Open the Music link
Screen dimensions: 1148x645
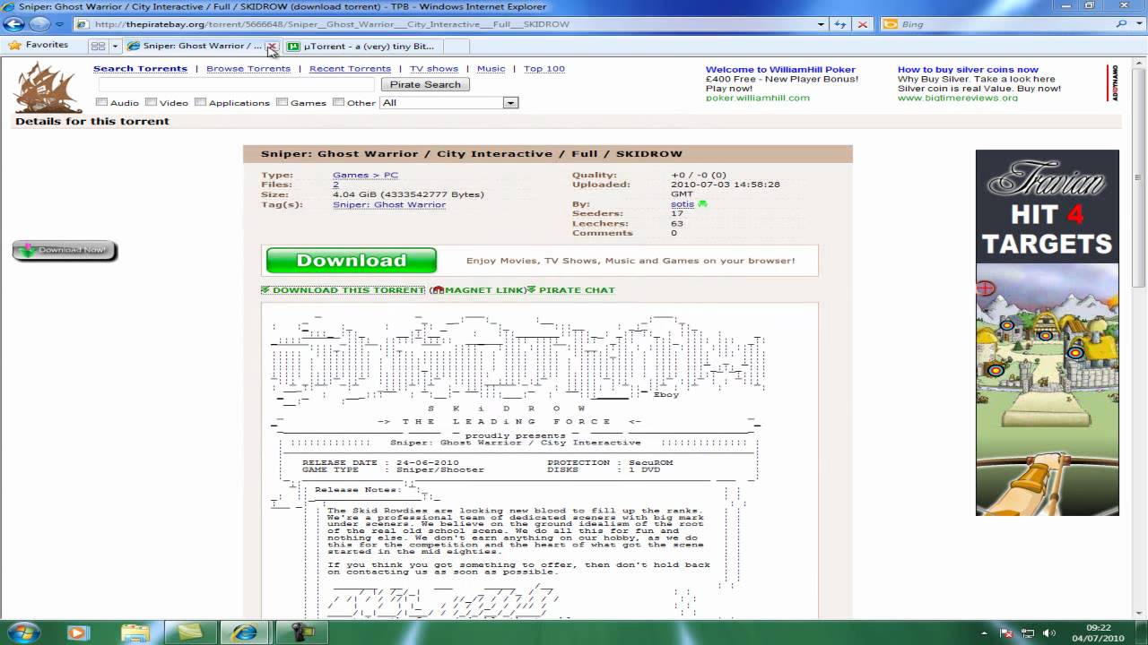tap(491, 69)
